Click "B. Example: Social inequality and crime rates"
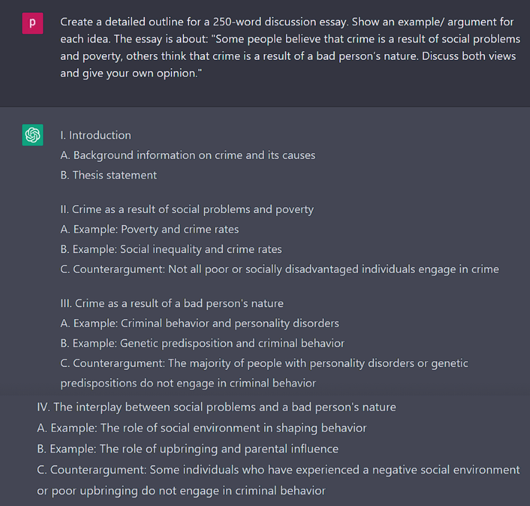530x506 pixels. coord(171,249)
